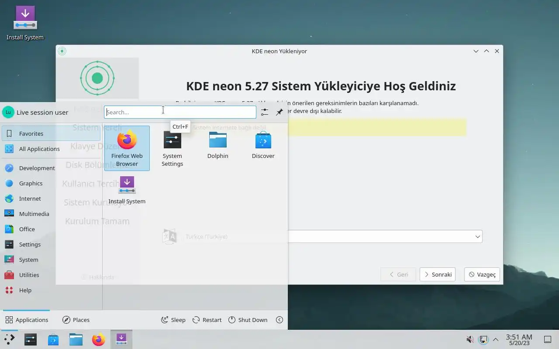Open the Graphics category
The height and width of the screenshot is (349, 559).
tap(51, 183)
